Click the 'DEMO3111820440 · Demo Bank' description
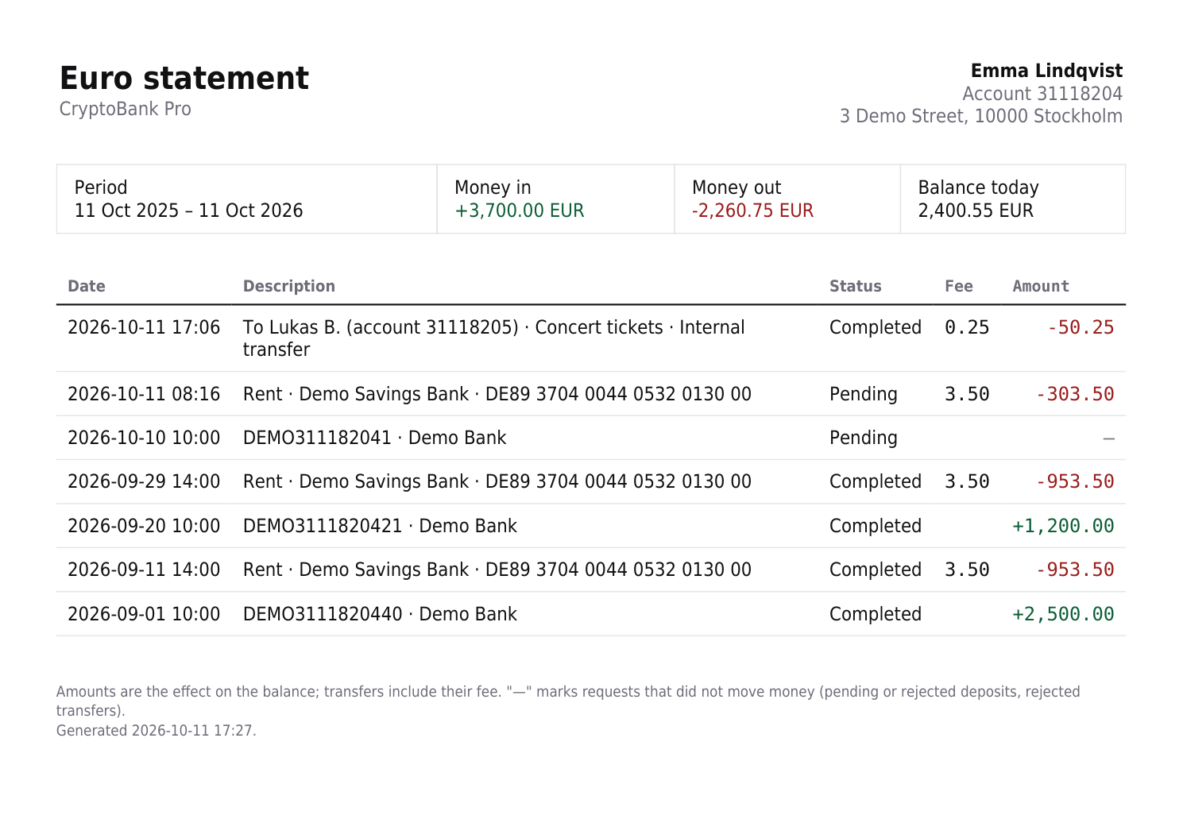Image resolution: width=1183 pixels, height=819 pixels. 380,614
